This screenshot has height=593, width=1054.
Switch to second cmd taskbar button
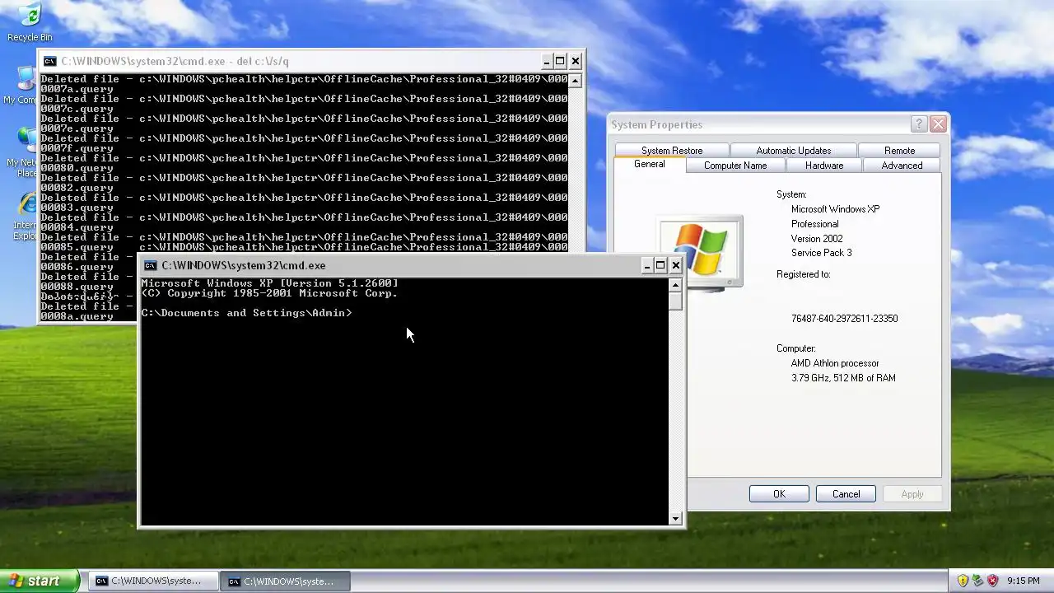tap(287, 581)
